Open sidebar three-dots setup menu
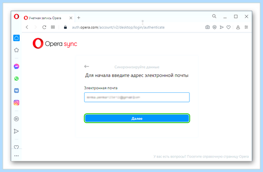Image resolution: width=263 pixels, height=172 pixels. [17, 156]
